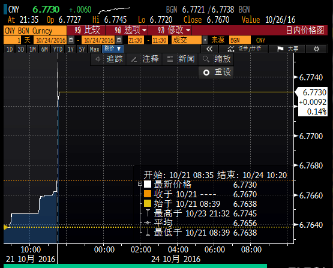
Task: Expand the 成交 trade type dropdown arrow
Action: pos(205,40)
